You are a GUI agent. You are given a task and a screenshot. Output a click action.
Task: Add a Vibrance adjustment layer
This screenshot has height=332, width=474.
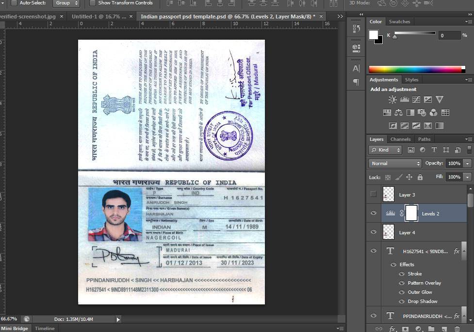(440, 100)
